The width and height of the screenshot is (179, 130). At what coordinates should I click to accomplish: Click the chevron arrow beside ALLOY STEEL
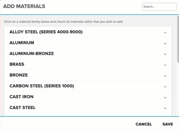pyautogui.click(x=165, y=33)
